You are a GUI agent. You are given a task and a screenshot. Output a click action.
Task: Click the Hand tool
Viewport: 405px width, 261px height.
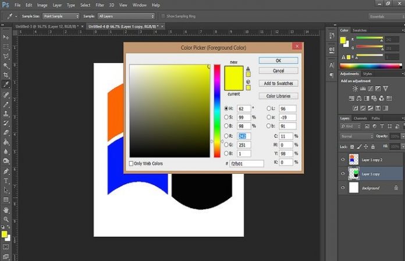[x=6, y=209]
